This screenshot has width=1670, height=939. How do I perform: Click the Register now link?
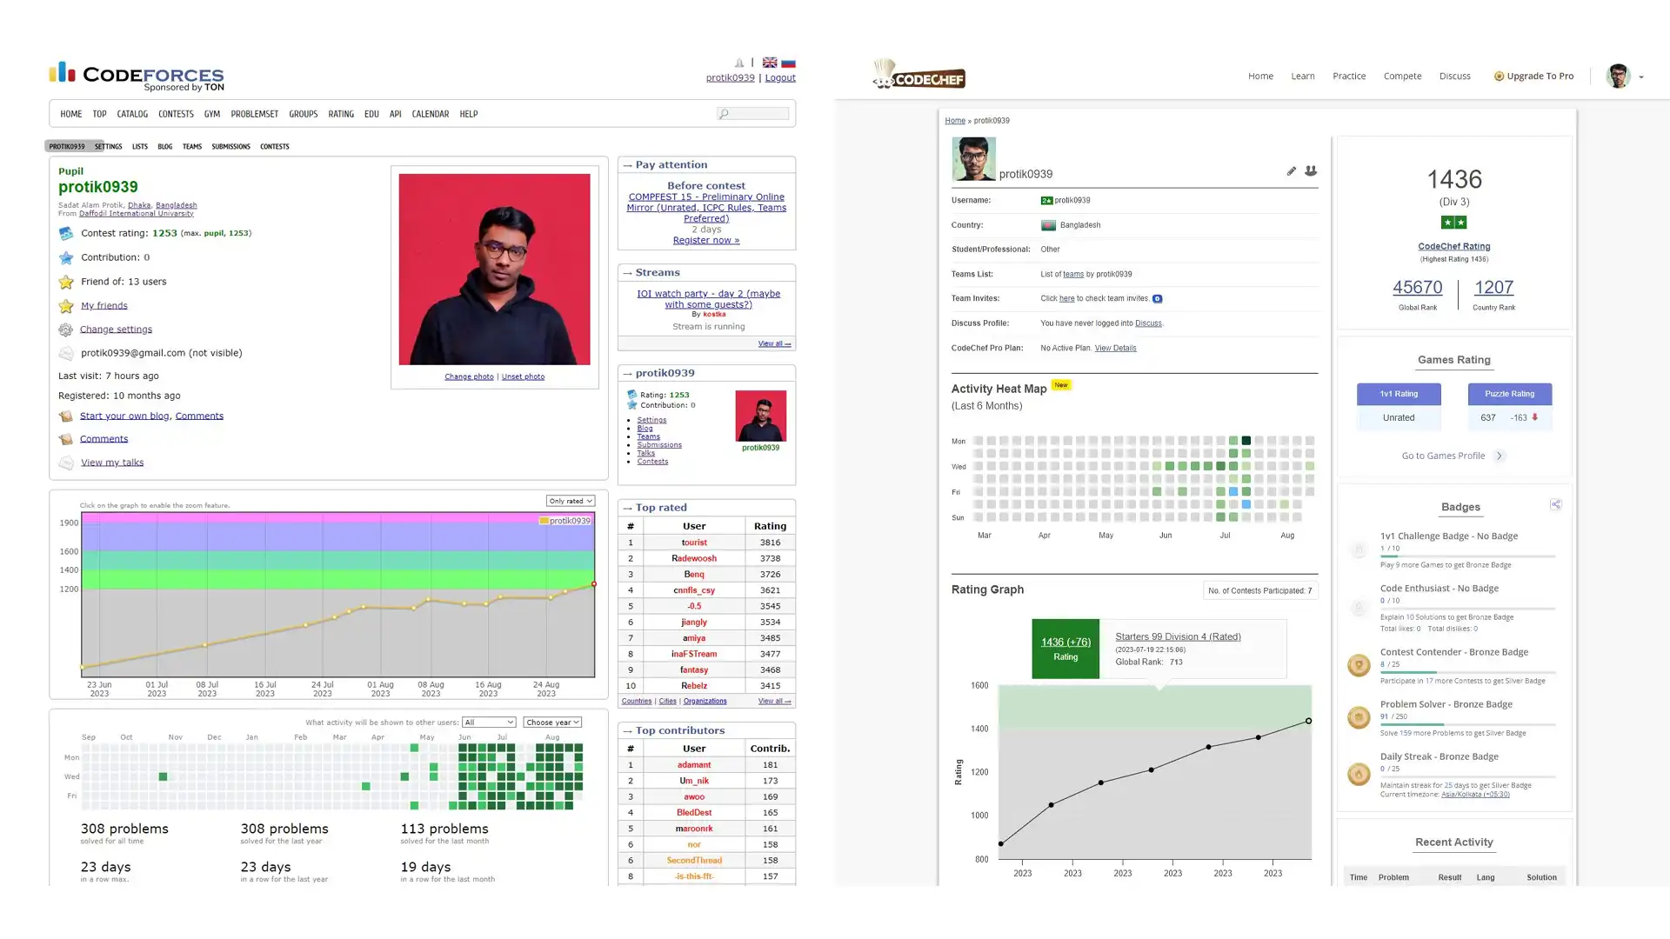[x=705, y=240]
